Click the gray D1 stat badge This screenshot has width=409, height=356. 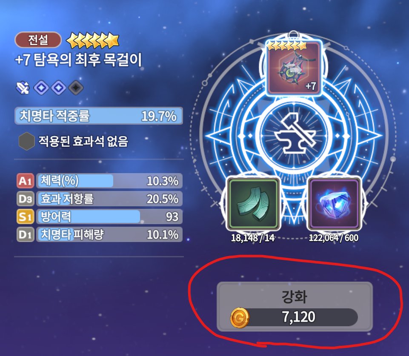tap(25, 234)
